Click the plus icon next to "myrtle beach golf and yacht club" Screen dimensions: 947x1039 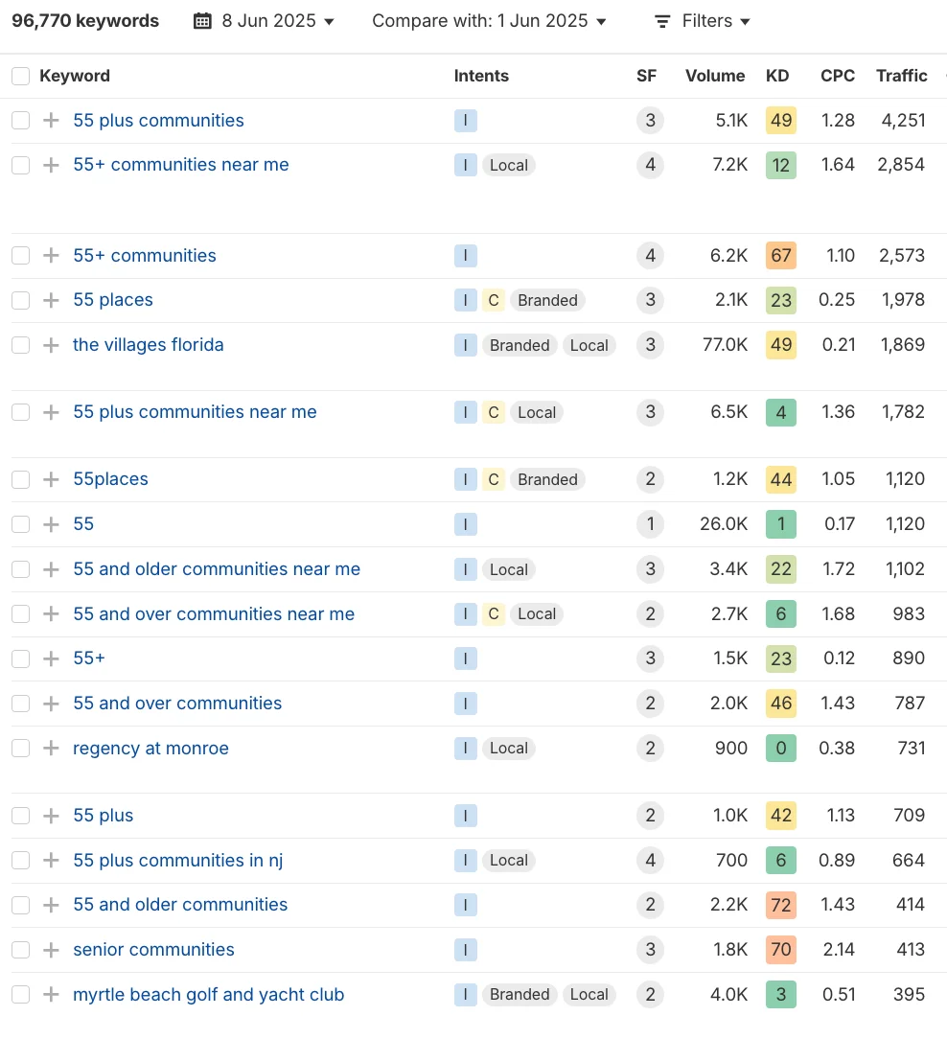[50, 995]
